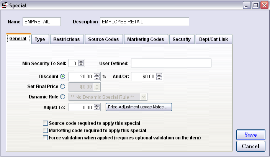Select the Discount radio button
270x157 pixels.
[63, 77]
